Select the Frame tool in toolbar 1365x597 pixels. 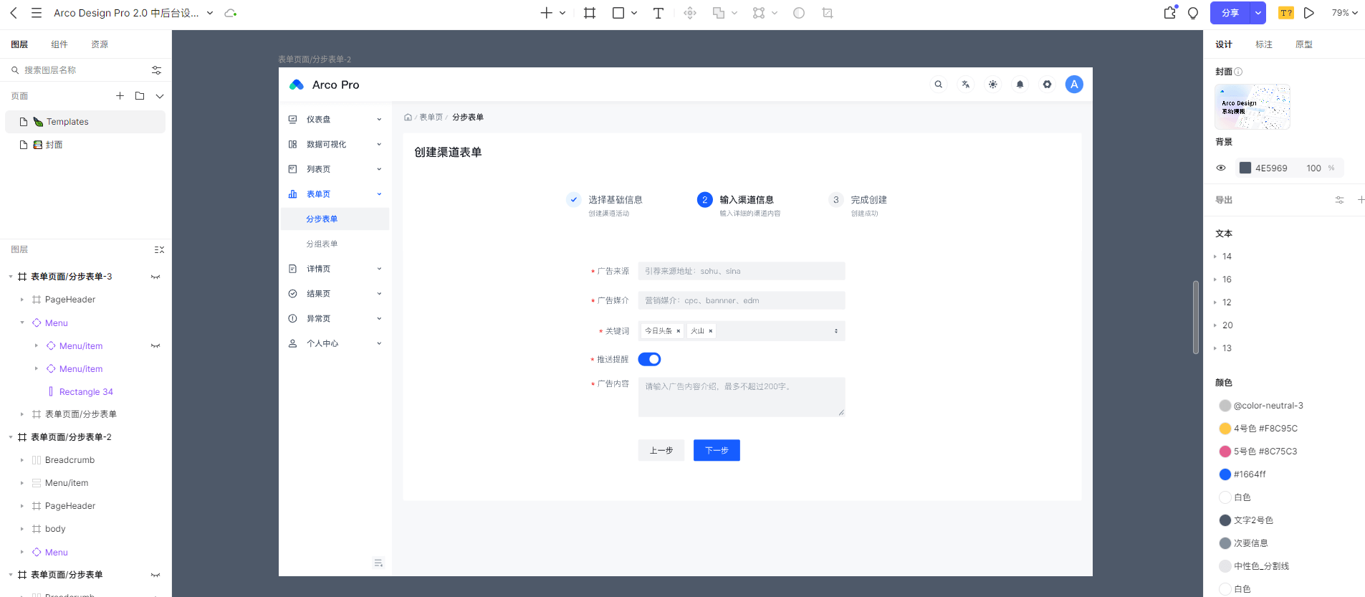(x=590, y=13)
